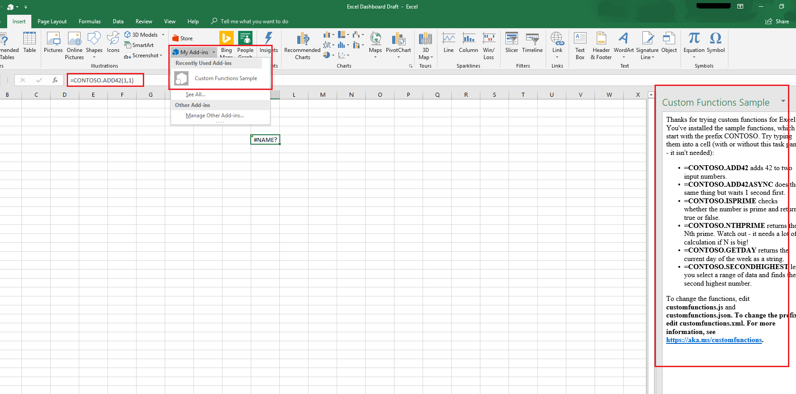Open Quick Access Toolbar customize arrow
The image size is (796, 394).
click(x=26, y=7)
